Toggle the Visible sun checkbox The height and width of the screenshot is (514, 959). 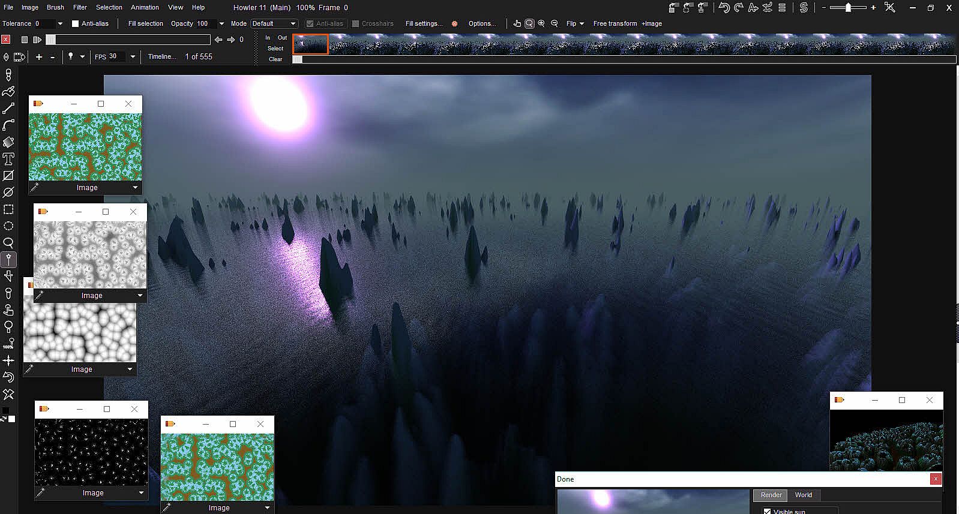(x=767, y=511)
